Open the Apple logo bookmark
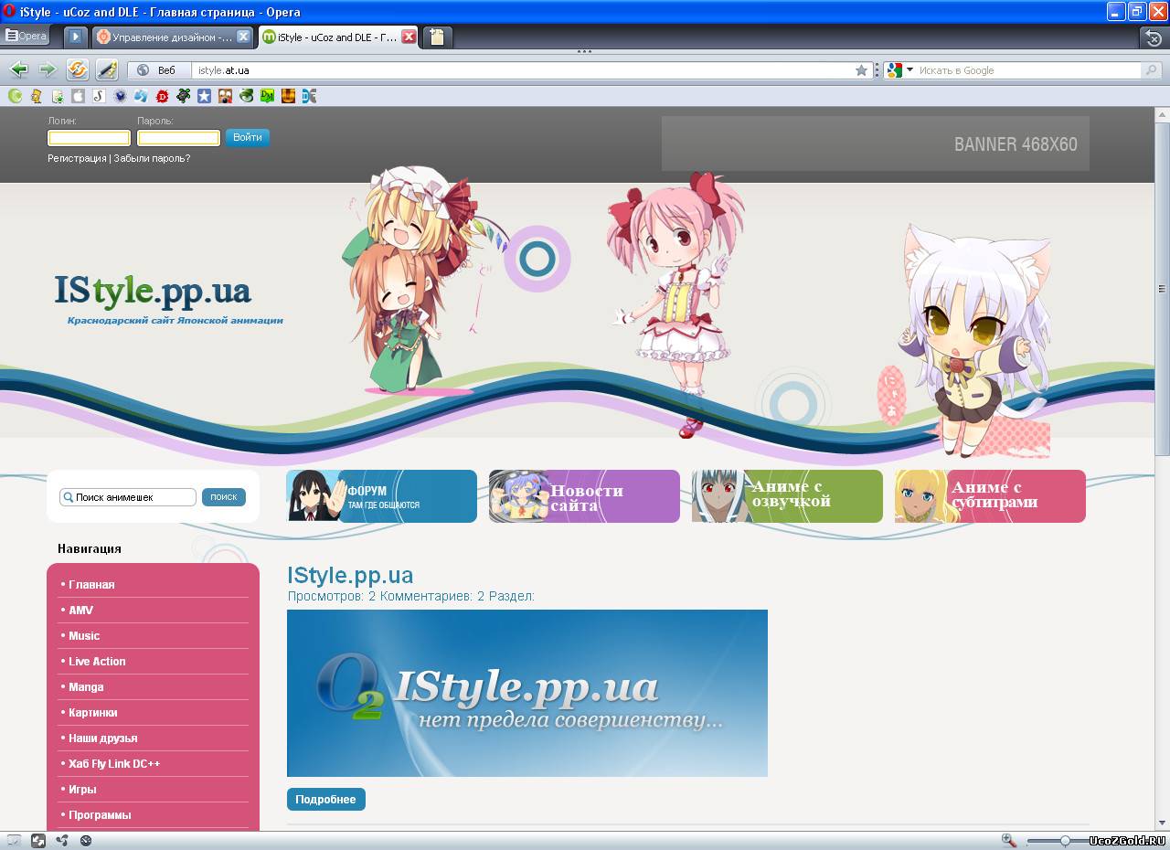The image size is (1170, 850). (x=78, y=95)
